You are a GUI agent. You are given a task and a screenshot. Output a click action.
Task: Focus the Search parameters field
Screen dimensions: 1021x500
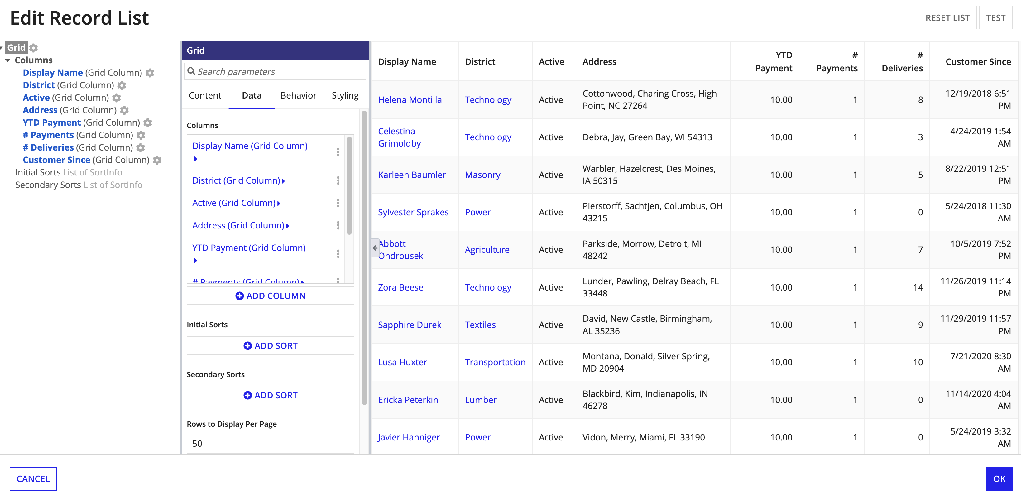point(275,71)
